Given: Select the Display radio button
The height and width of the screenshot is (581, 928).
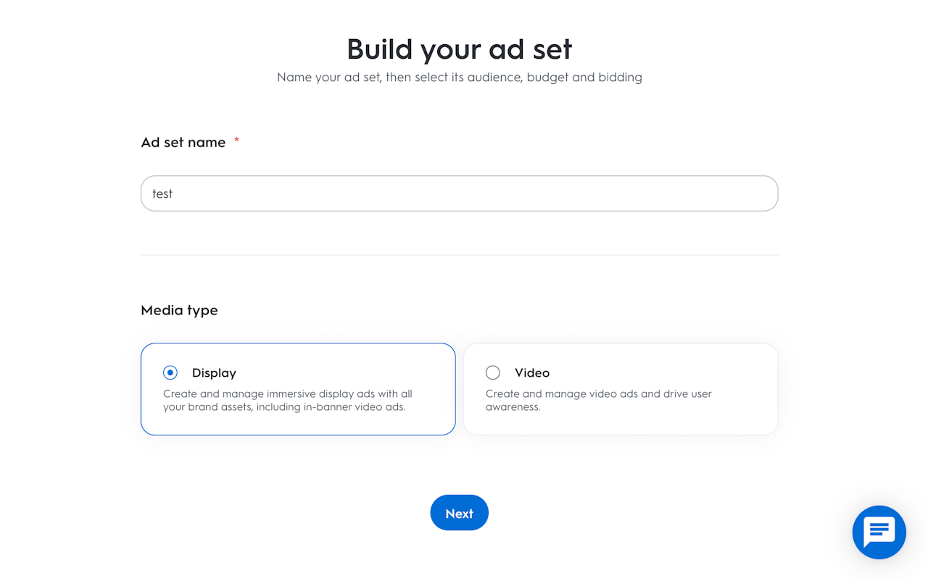Looking at the screenshot, I should pos(170,373).
